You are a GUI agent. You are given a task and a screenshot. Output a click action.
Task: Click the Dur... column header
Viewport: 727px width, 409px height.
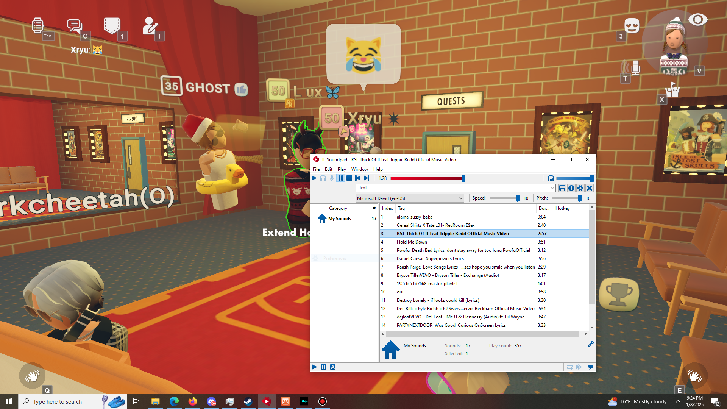pos(544,208)
